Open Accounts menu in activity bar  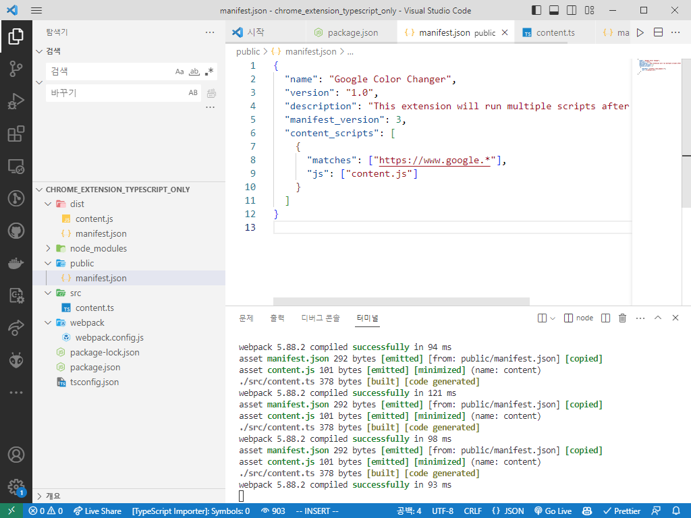(16, 455)
